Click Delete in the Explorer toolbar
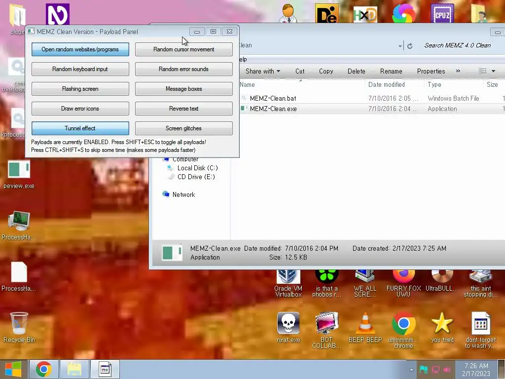This screenshot has width=505, height=379. coord(356,71)
